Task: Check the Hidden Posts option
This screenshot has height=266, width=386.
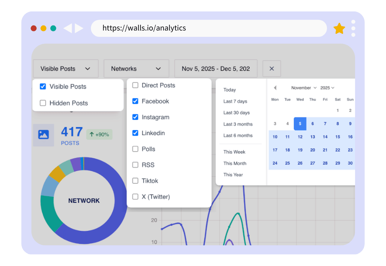Action: click(43, 103)
